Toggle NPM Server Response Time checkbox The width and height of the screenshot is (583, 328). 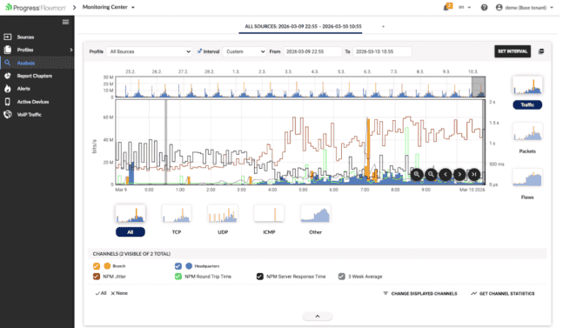click(x=260, y=277)
